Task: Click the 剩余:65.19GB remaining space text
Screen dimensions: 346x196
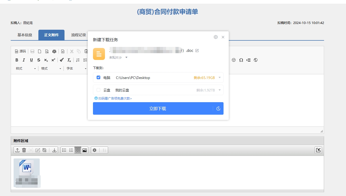Action: [204, 78]
